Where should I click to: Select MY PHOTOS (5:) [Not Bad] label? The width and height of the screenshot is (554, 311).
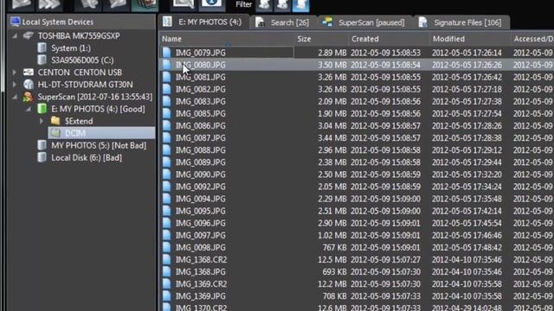click(x=99, y=145)
